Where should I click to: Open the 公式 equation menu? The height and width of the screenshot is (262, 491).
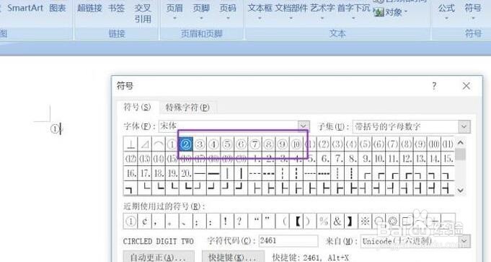point(446,12)
